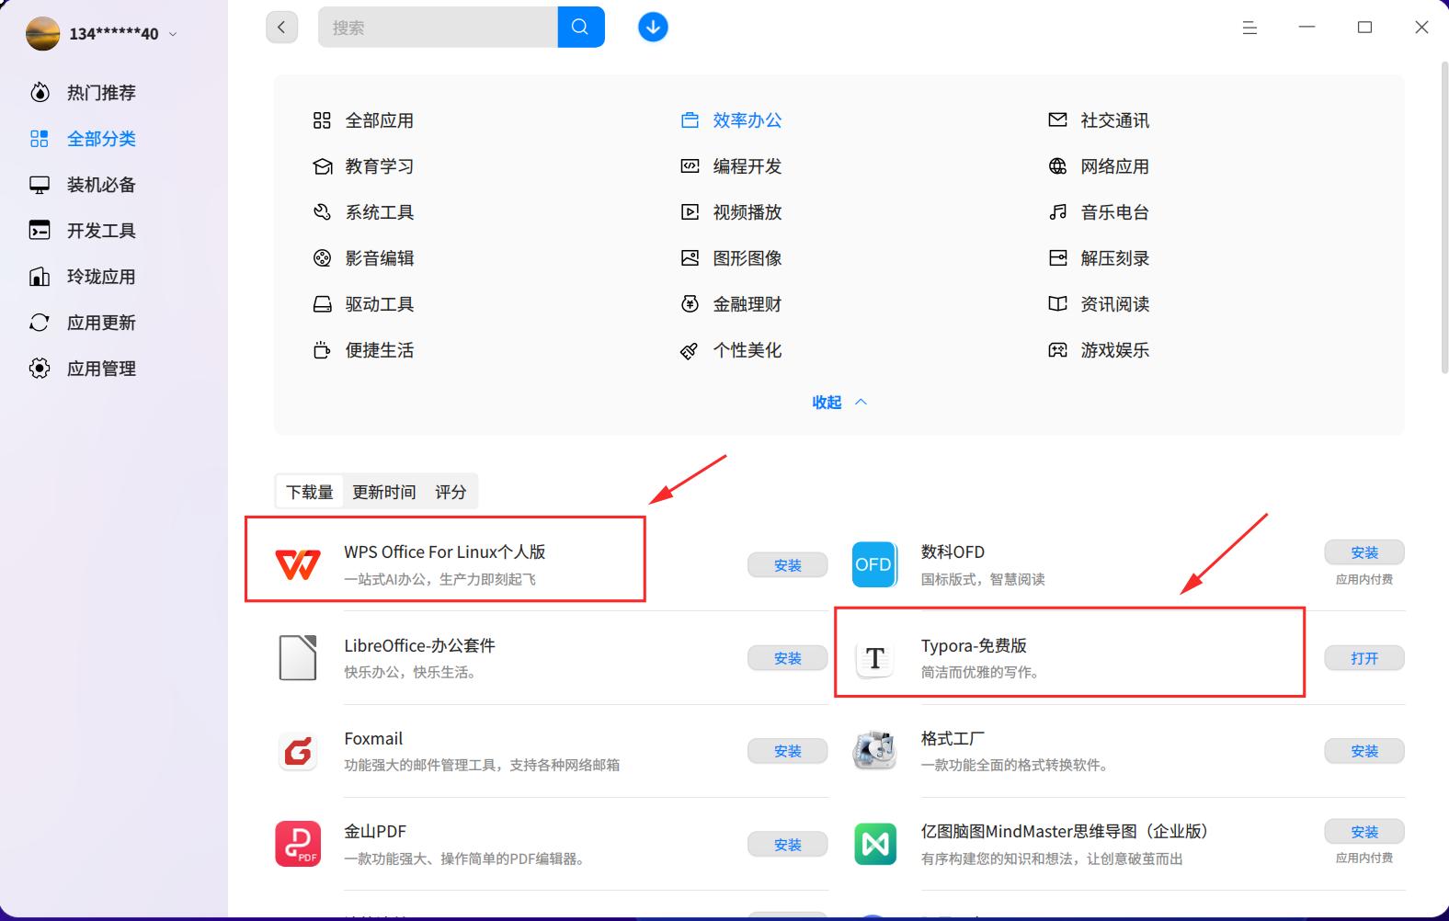The image size is (1449, 921).
Task: Sort apps by 更新时间 tab
Action: point(384,493)
